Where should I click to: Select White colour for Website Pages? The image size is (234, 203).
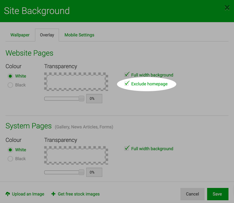10,76
